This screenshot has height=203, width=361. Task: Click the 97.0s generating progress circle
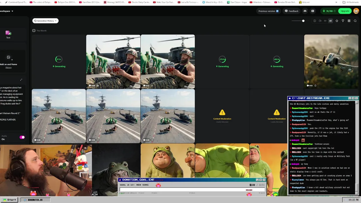pos(59,59)
